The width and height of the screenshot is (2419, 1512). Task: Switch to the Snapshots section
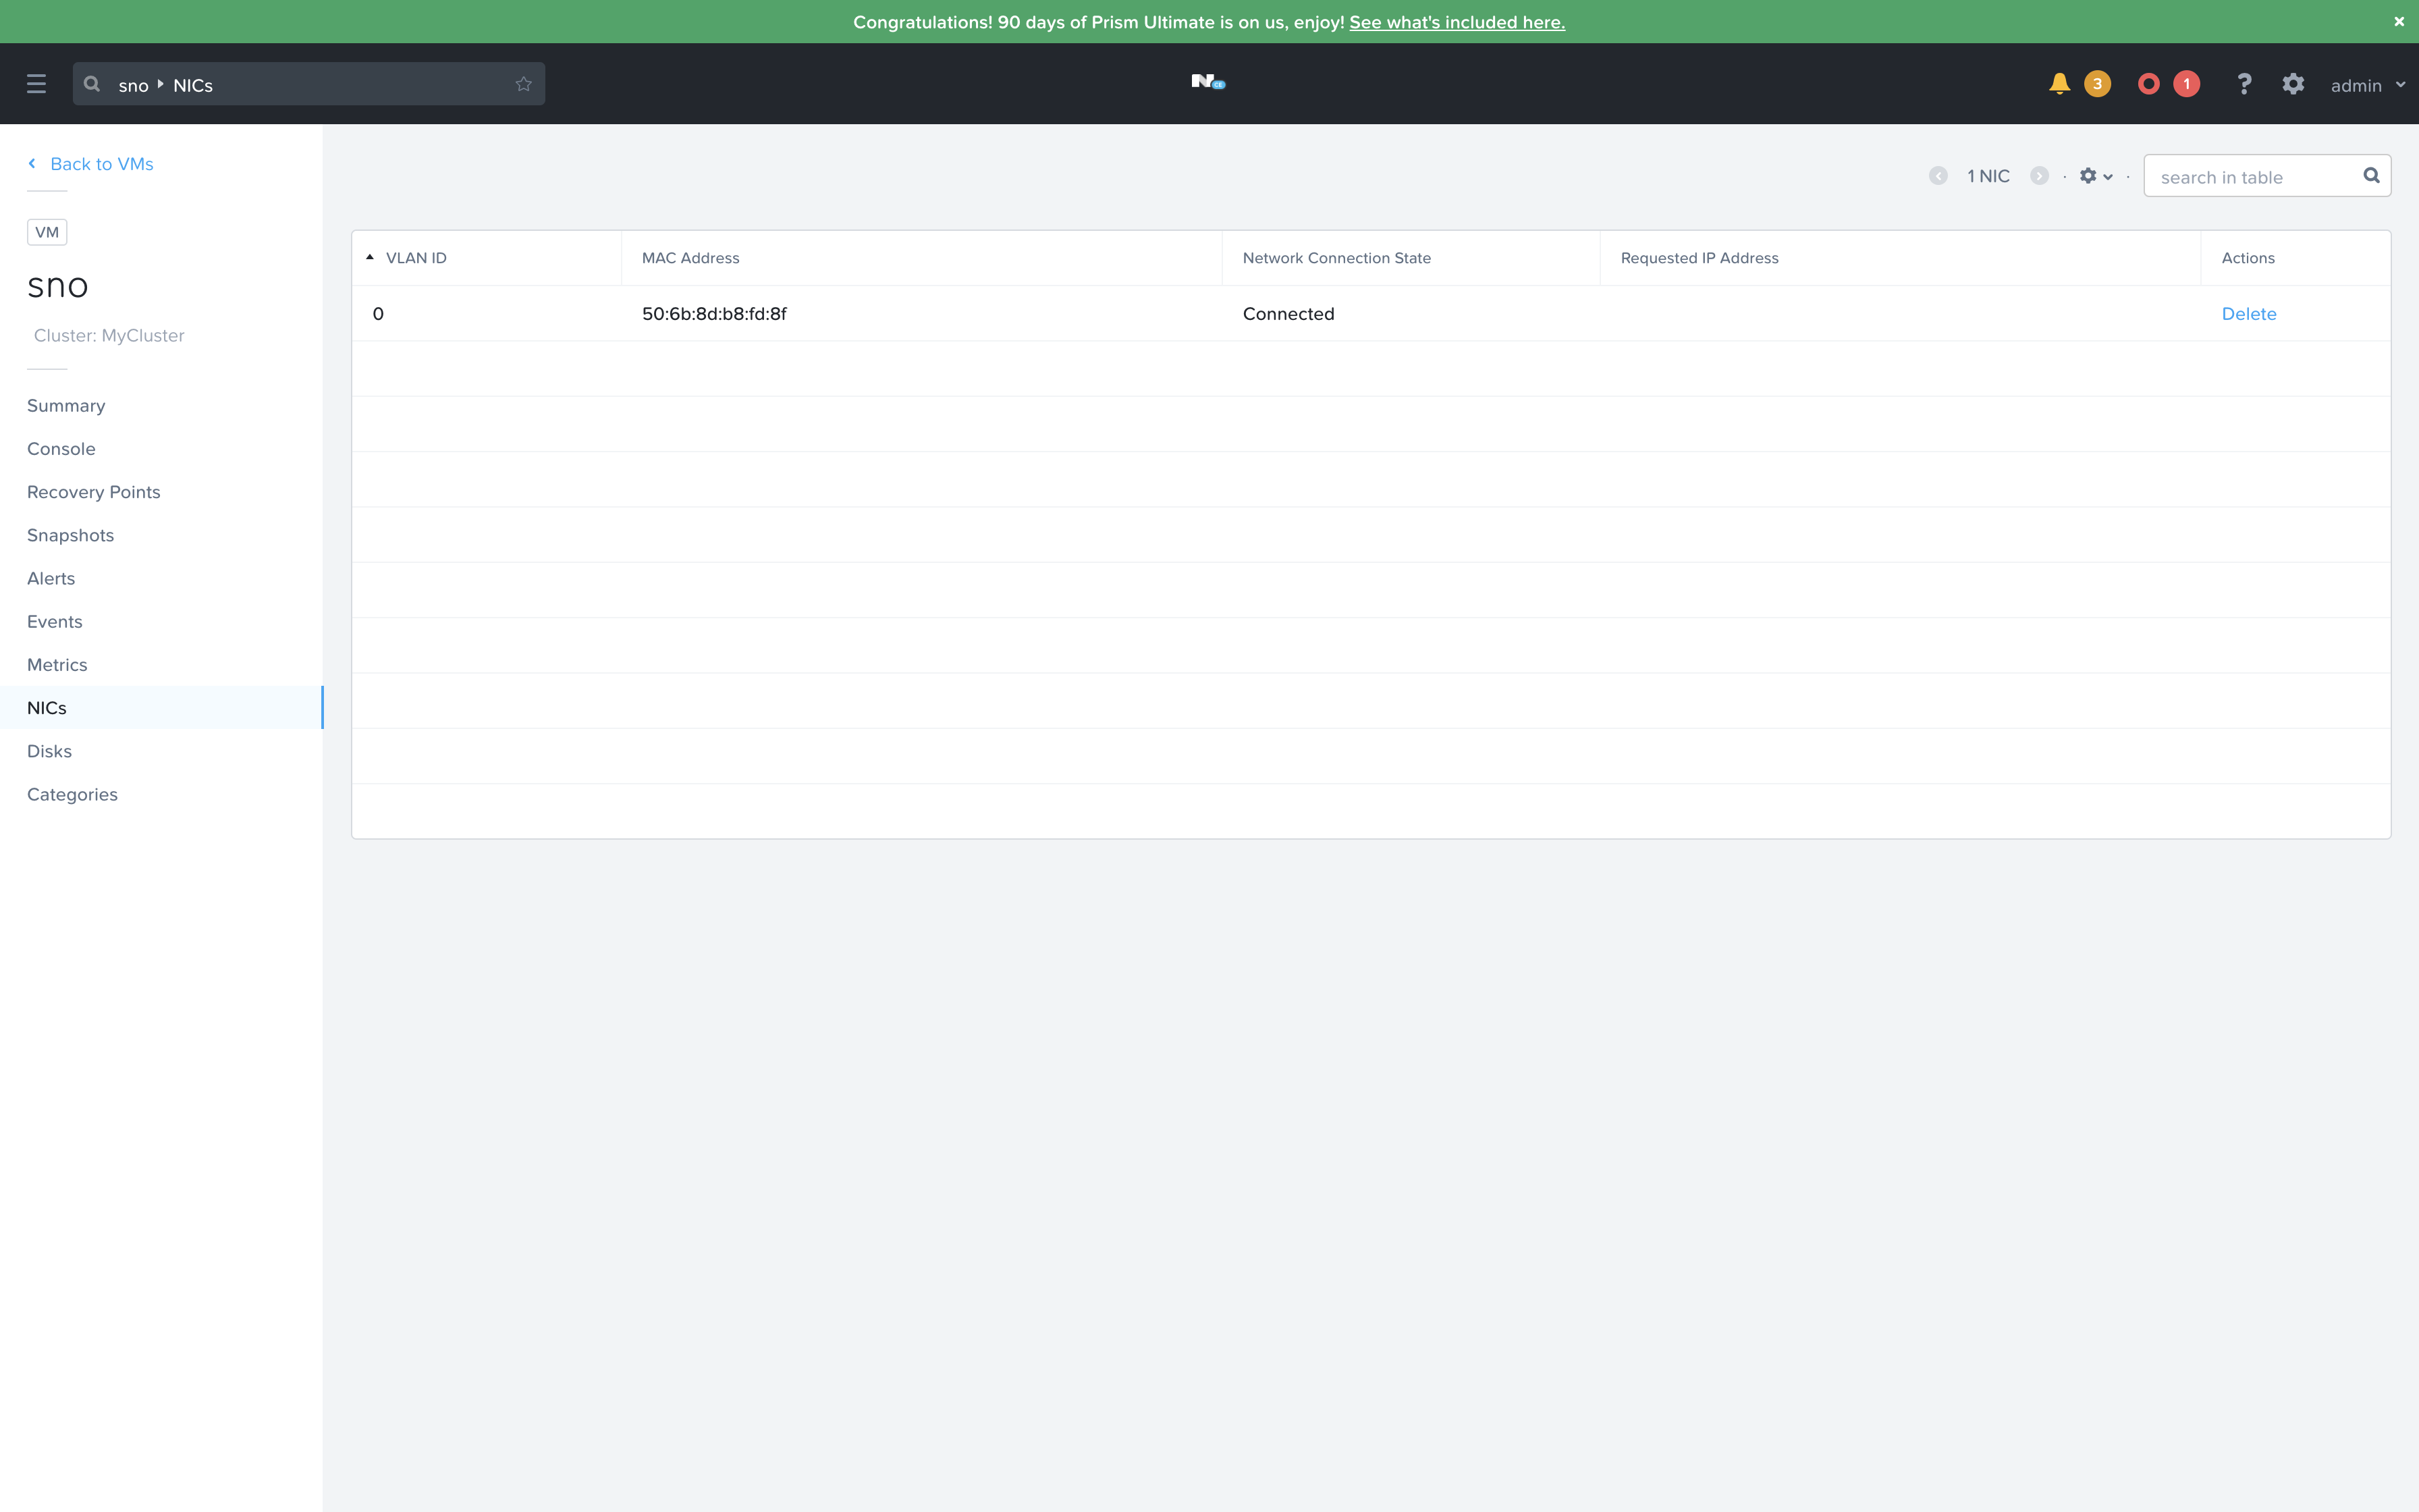[x=70, y=535]
